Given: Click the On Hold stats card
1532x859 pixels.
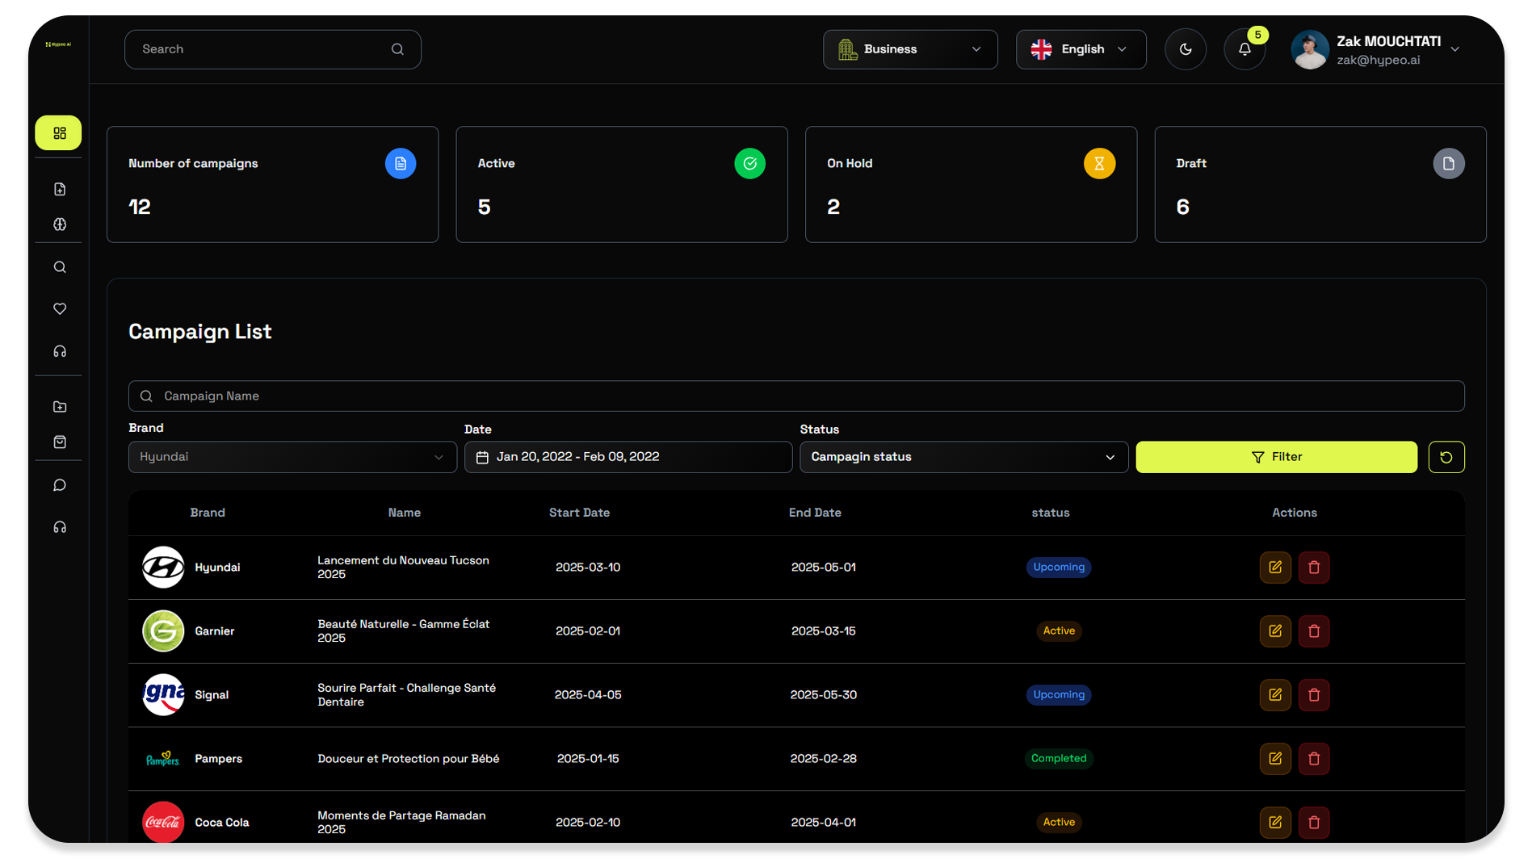Looking at the screenshot, I should pos(971,185).
